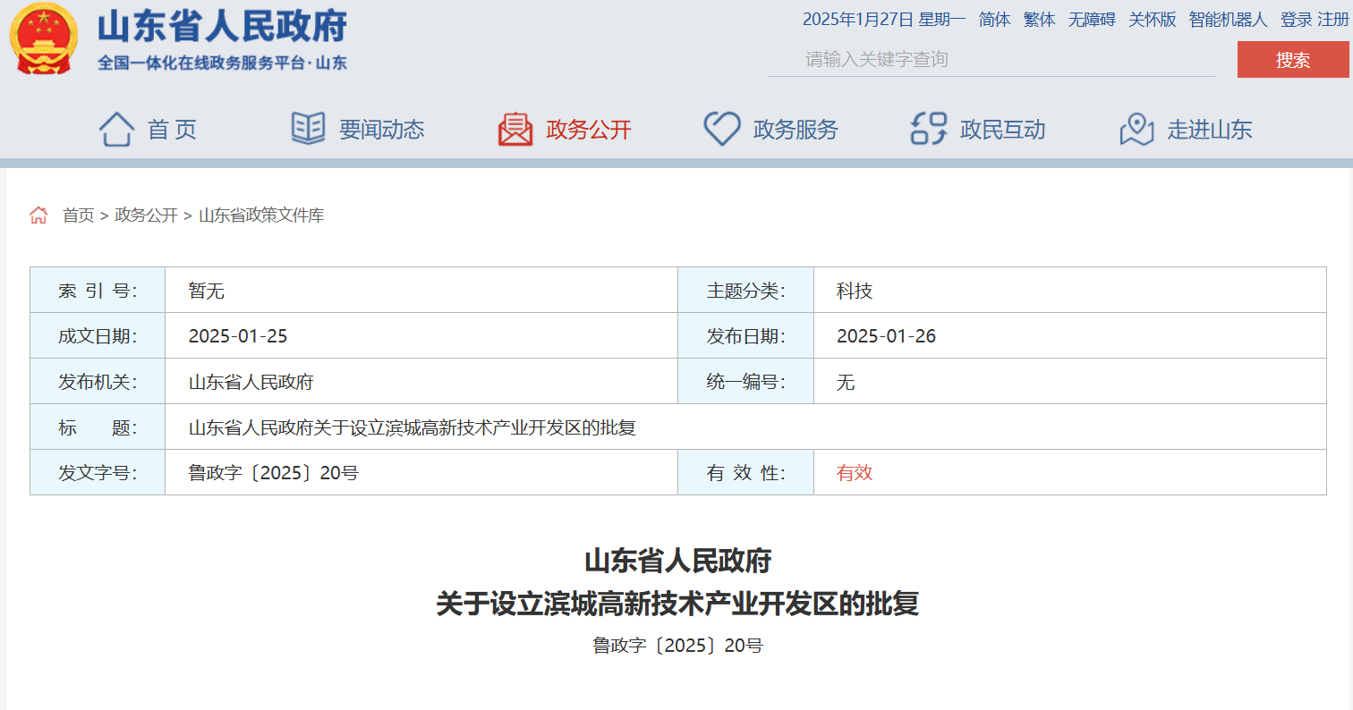Click the 索引号 value 暂无
The height and width of the screenshot is (710, 1353).
[x=206, y=291]
